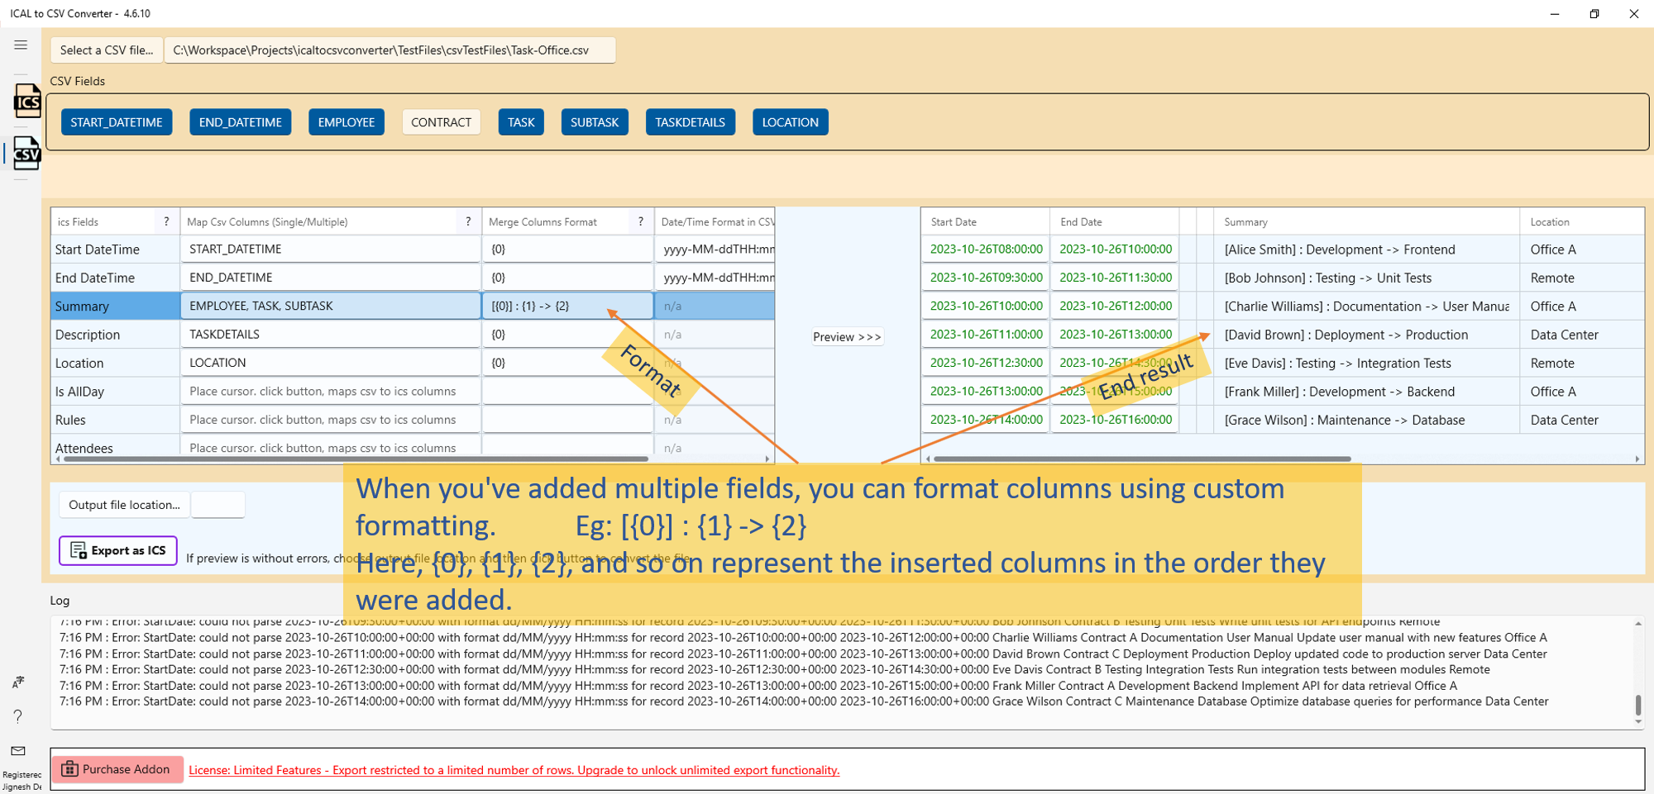Screen dimensions: 1654x794
Task: Click Export as ICS button
Action: point(118,551)
